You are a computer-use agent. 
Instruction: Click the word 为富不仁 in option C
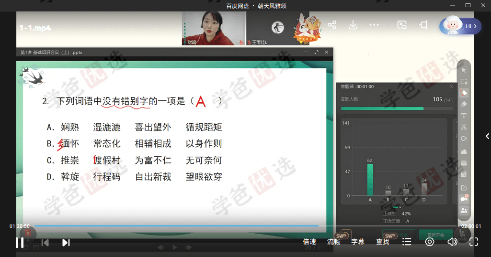point(153,160)
